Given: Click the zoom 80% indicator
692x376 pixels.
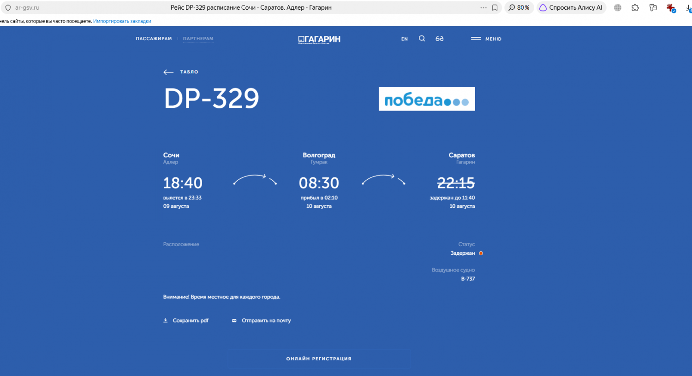Looking at the screenshot, I should (x=519, y=8).
